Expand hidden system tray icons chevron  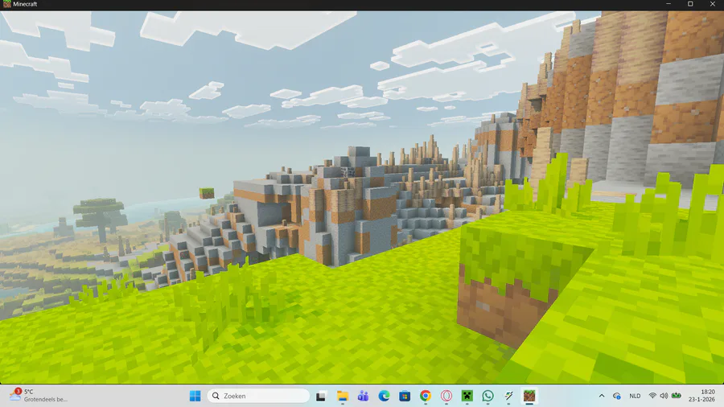(602, 396)
